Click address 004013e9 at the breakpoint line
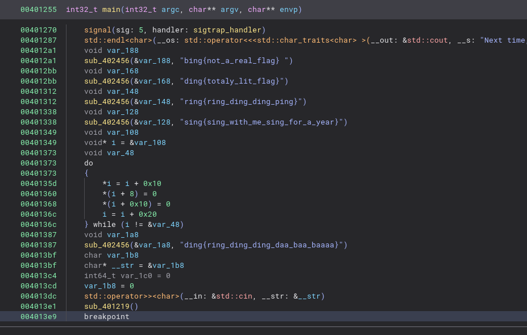Viewport: 527px width, 335px height. coord(38,317)
